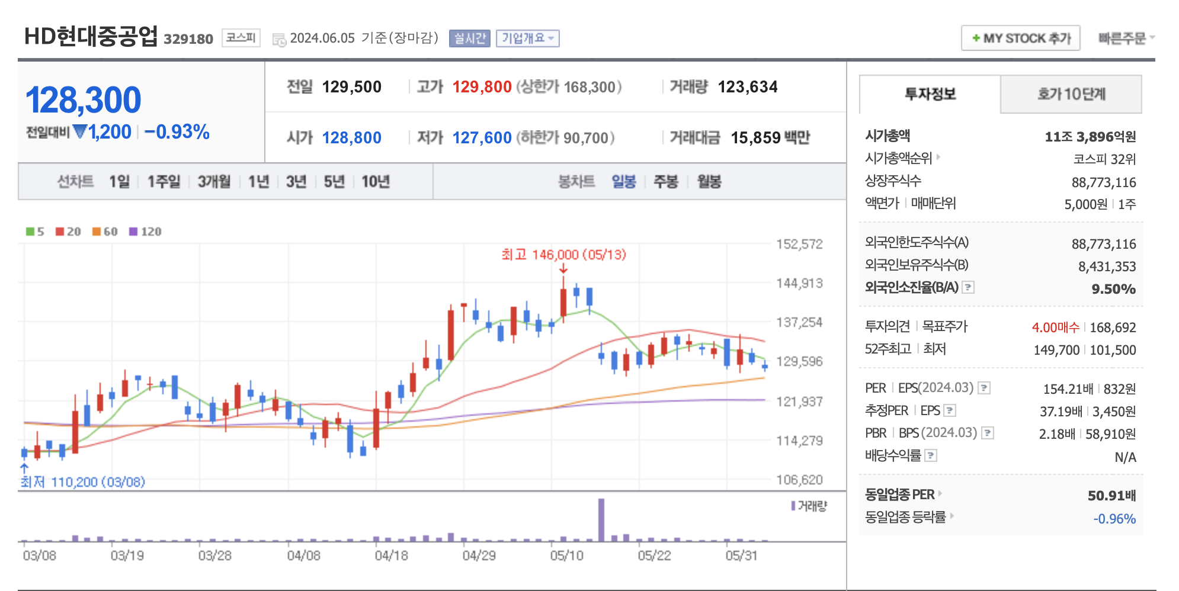Viewport: 1179px width, 591px height.
Task: Click the 동일업종 등락률 value -0.96%
Action: pyautogui.click(x=1114, y=519)
